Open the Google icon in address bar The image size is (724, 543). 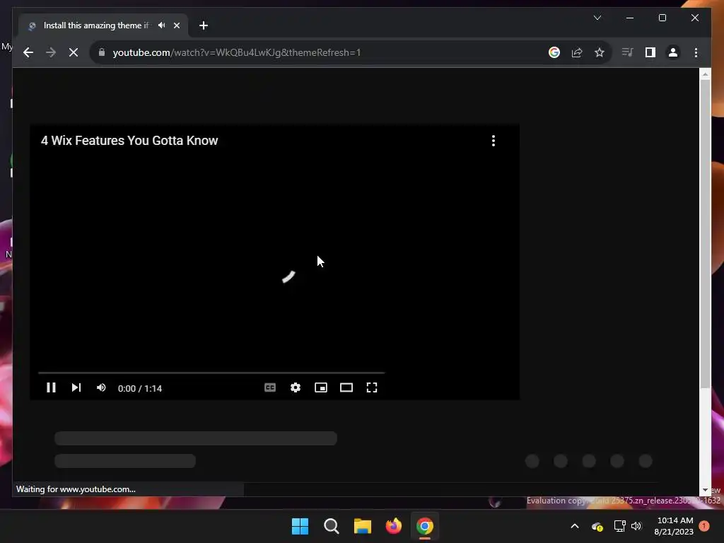click(x=554, y=52)
